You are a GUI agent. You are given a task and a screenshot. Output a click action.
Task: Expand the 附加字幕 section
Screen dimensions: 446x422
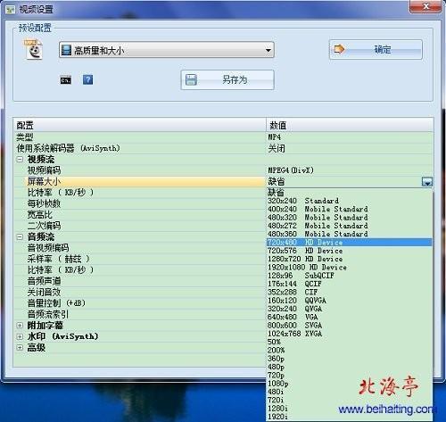click(20, 326)
